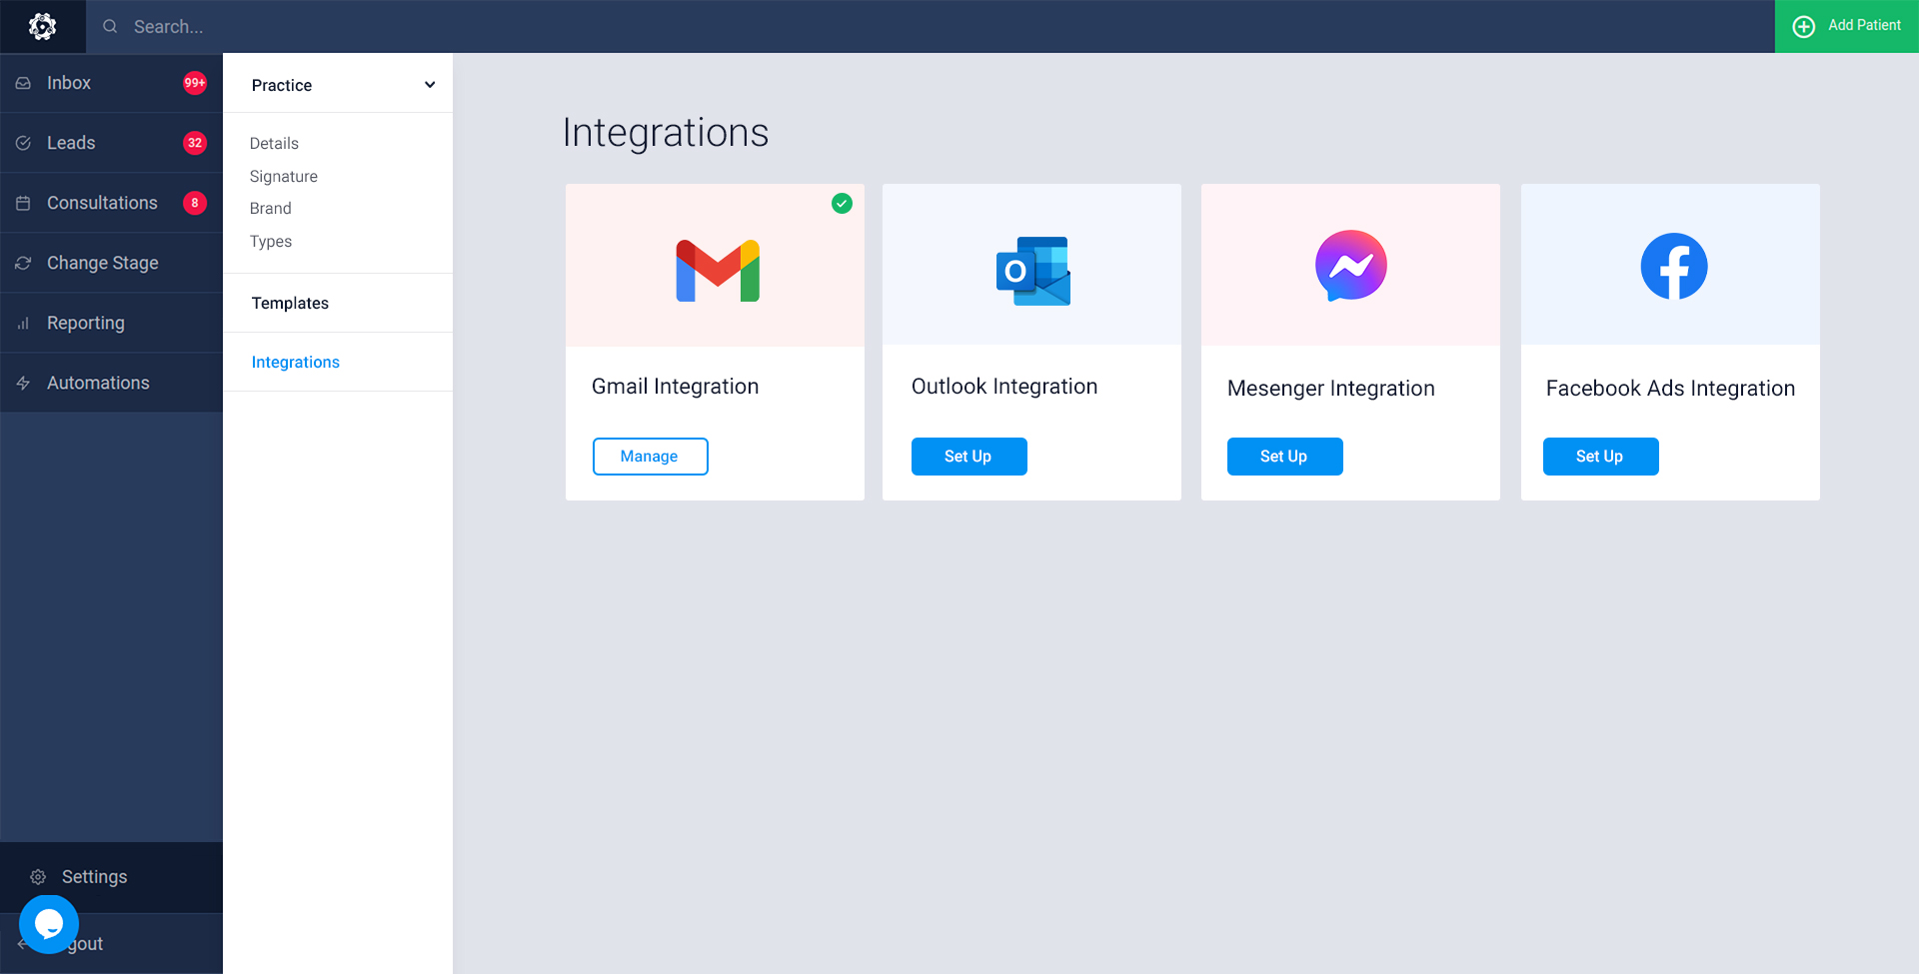Open the Details submenu item
Screen dimensions: 1919x974
(274, 144)
